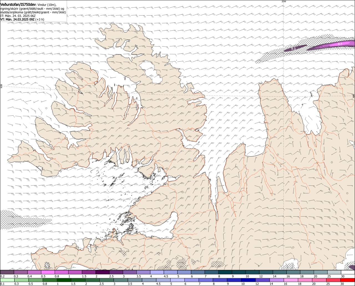The height and width of the screenshot is (286, 355).
Task: Select lower legend swatch between 3 and 3.5
Action: (121, 280)
